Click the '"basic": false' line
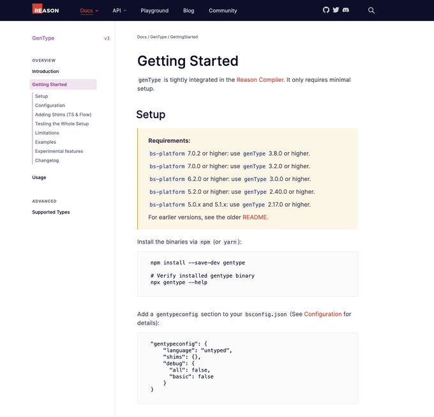This screenshot has width=434, height=417. coord(191,377)
